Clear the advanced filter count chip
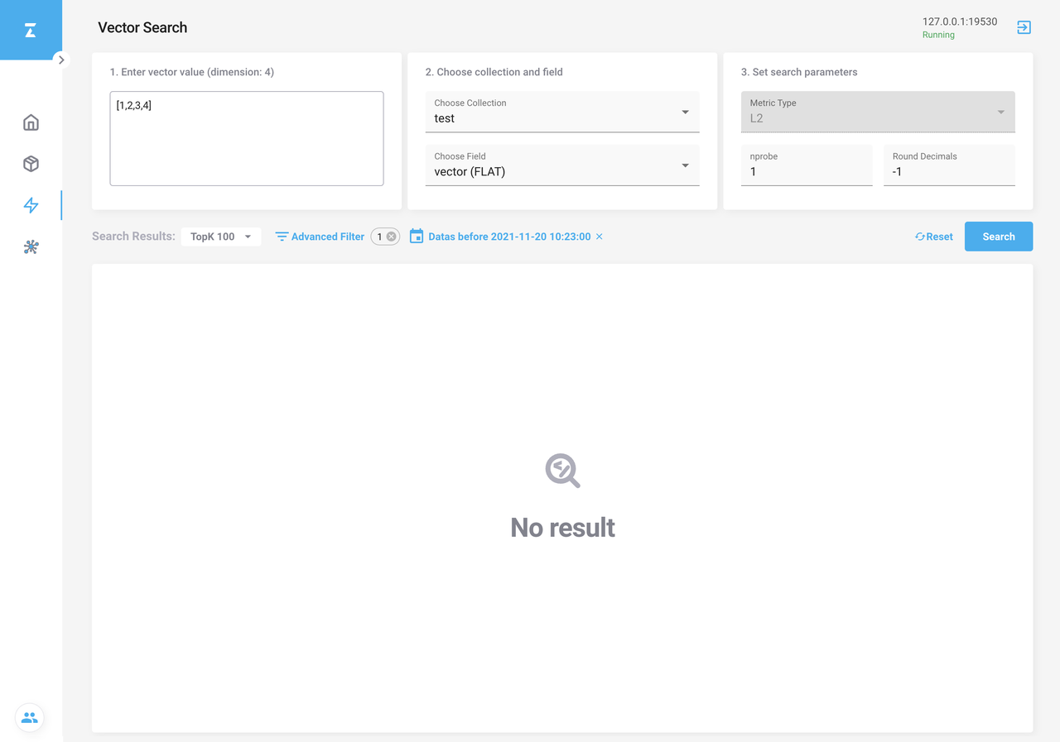 [392, 237]
